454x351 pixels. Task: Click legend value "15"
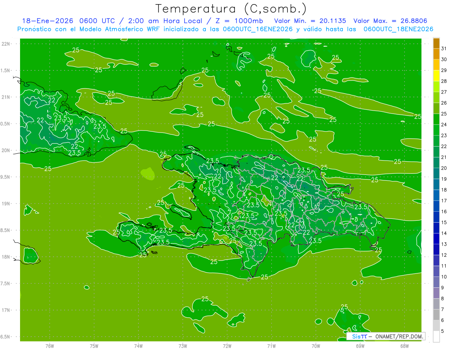tap(444, 222)
